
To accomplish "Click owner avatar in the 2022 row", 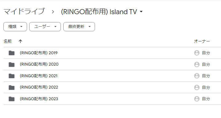I will click(x=197, y=87).
